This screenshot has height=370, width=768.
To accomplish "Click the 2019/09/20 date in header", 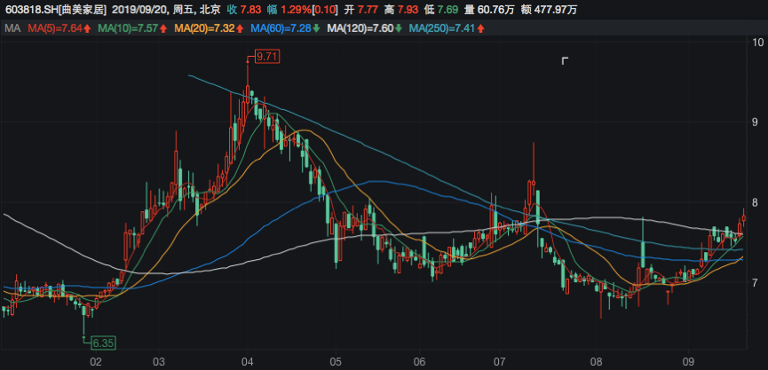I will click(x=145, y=9).
